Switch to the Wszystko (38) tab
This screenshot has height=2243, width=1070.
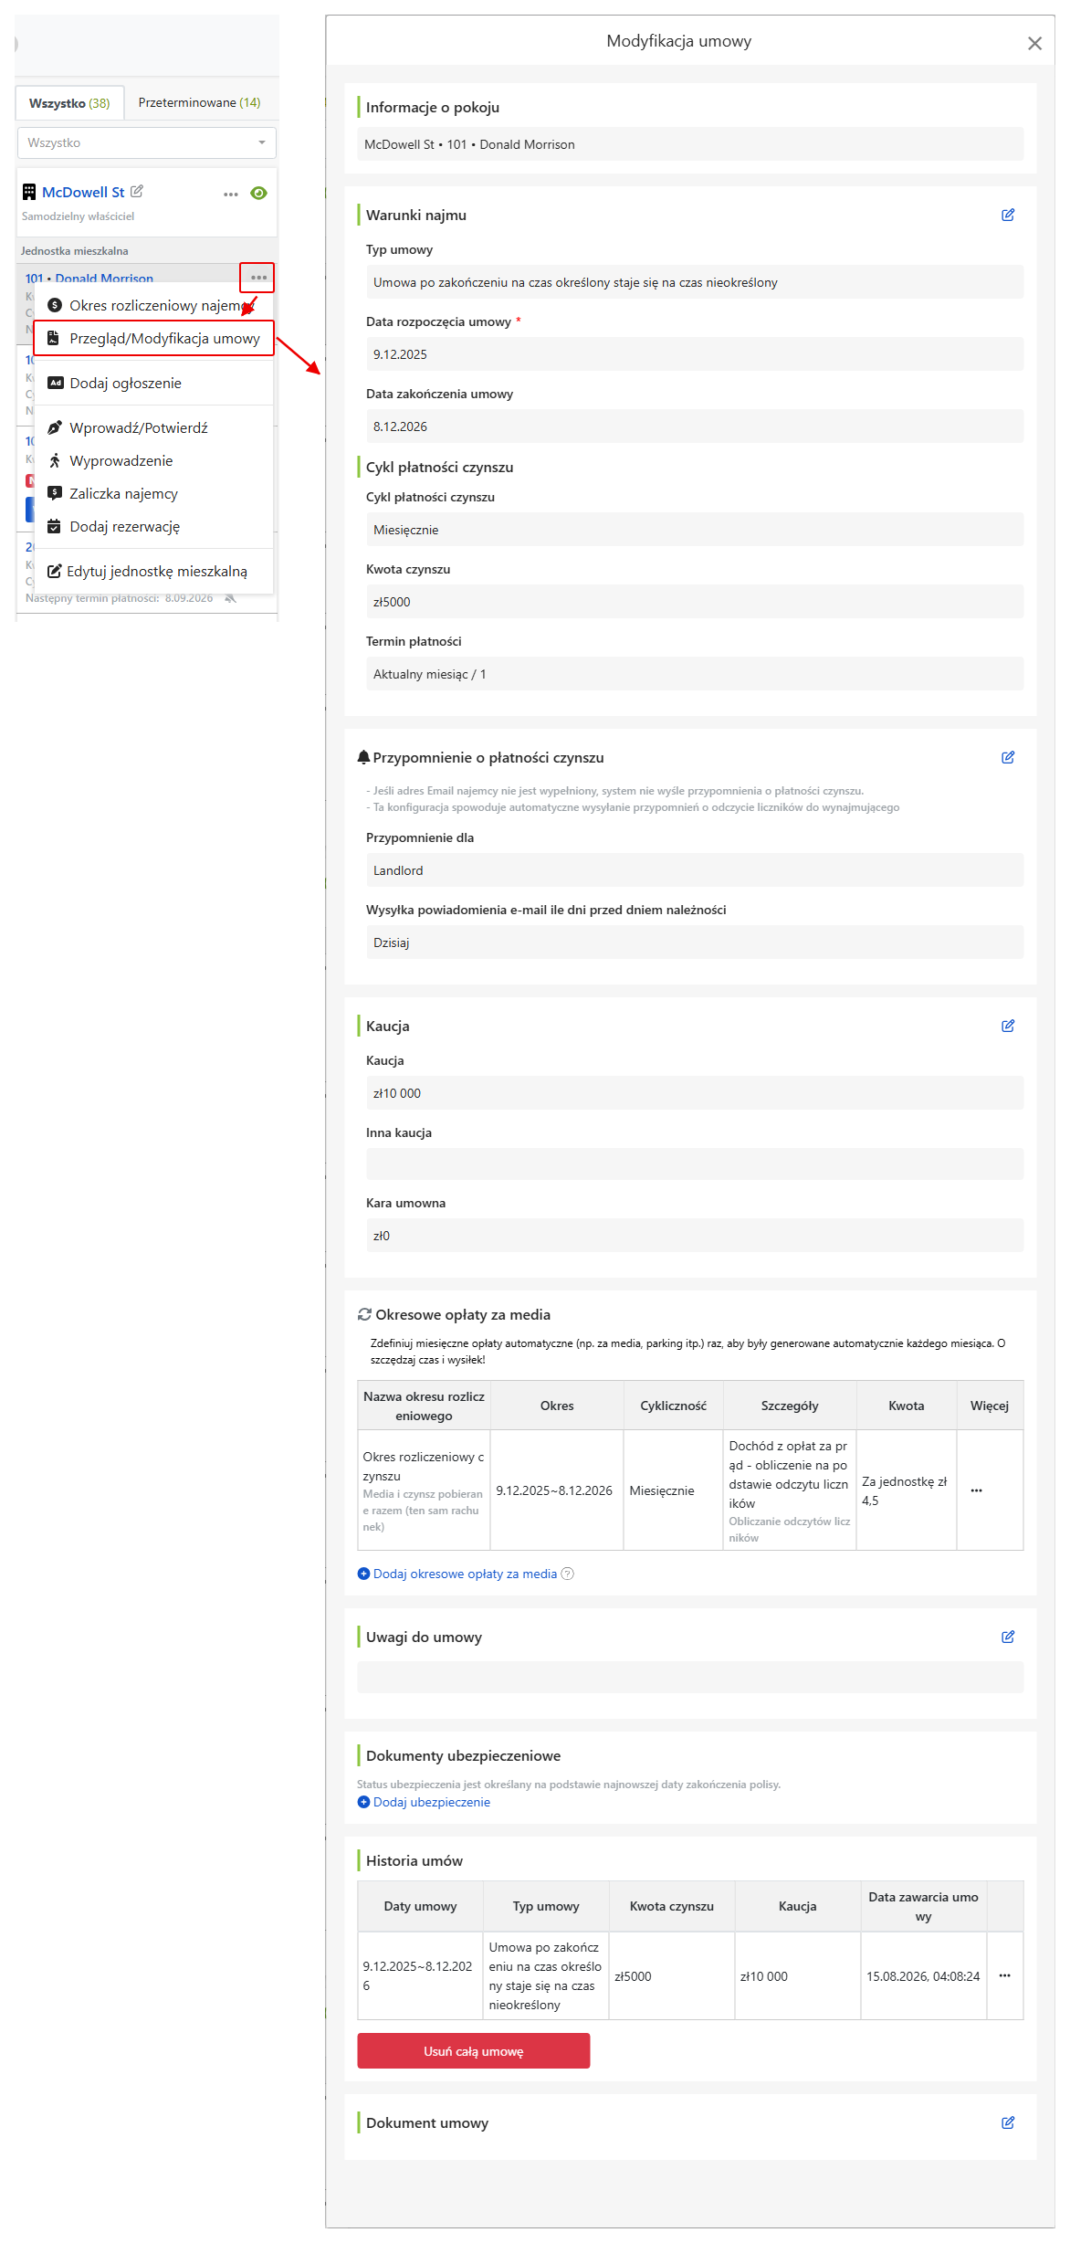click(69, 103)
